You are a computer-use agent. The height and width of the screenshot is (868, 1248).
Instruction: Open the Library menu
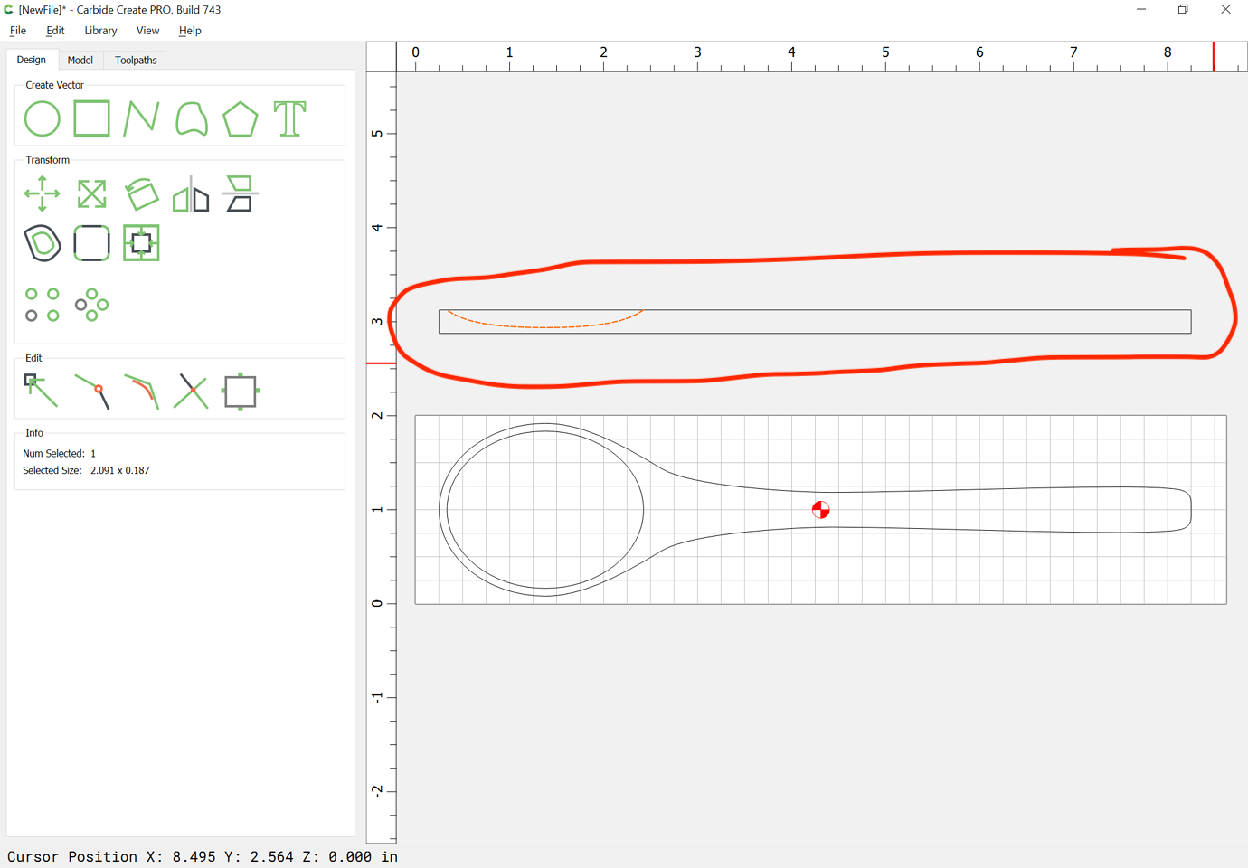point(100,31)
